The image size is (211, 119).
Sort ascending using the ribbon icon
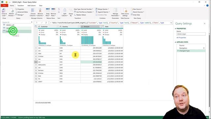[x=59, y=9]
